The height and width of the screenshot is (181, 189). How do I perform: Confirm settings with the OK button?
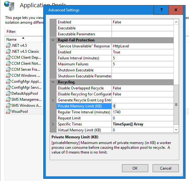[135, 168]
